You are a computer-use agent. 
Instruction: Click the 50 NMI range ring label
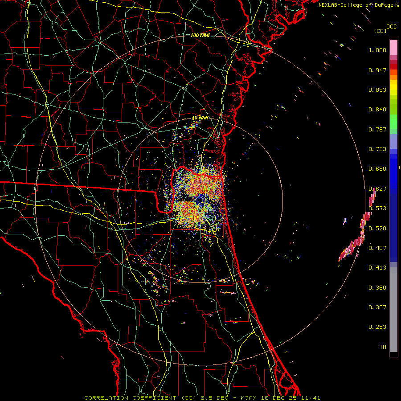[x=200, y=118]
